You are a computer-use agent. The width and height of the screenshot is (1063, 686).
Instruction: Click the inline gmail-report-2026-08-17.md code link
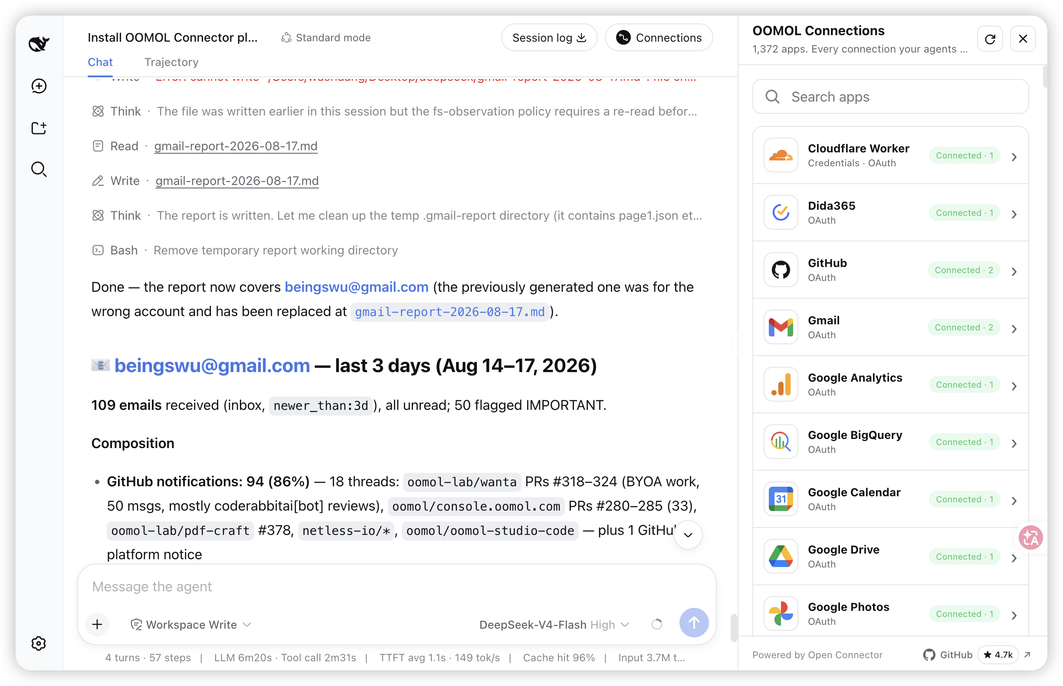449,312
